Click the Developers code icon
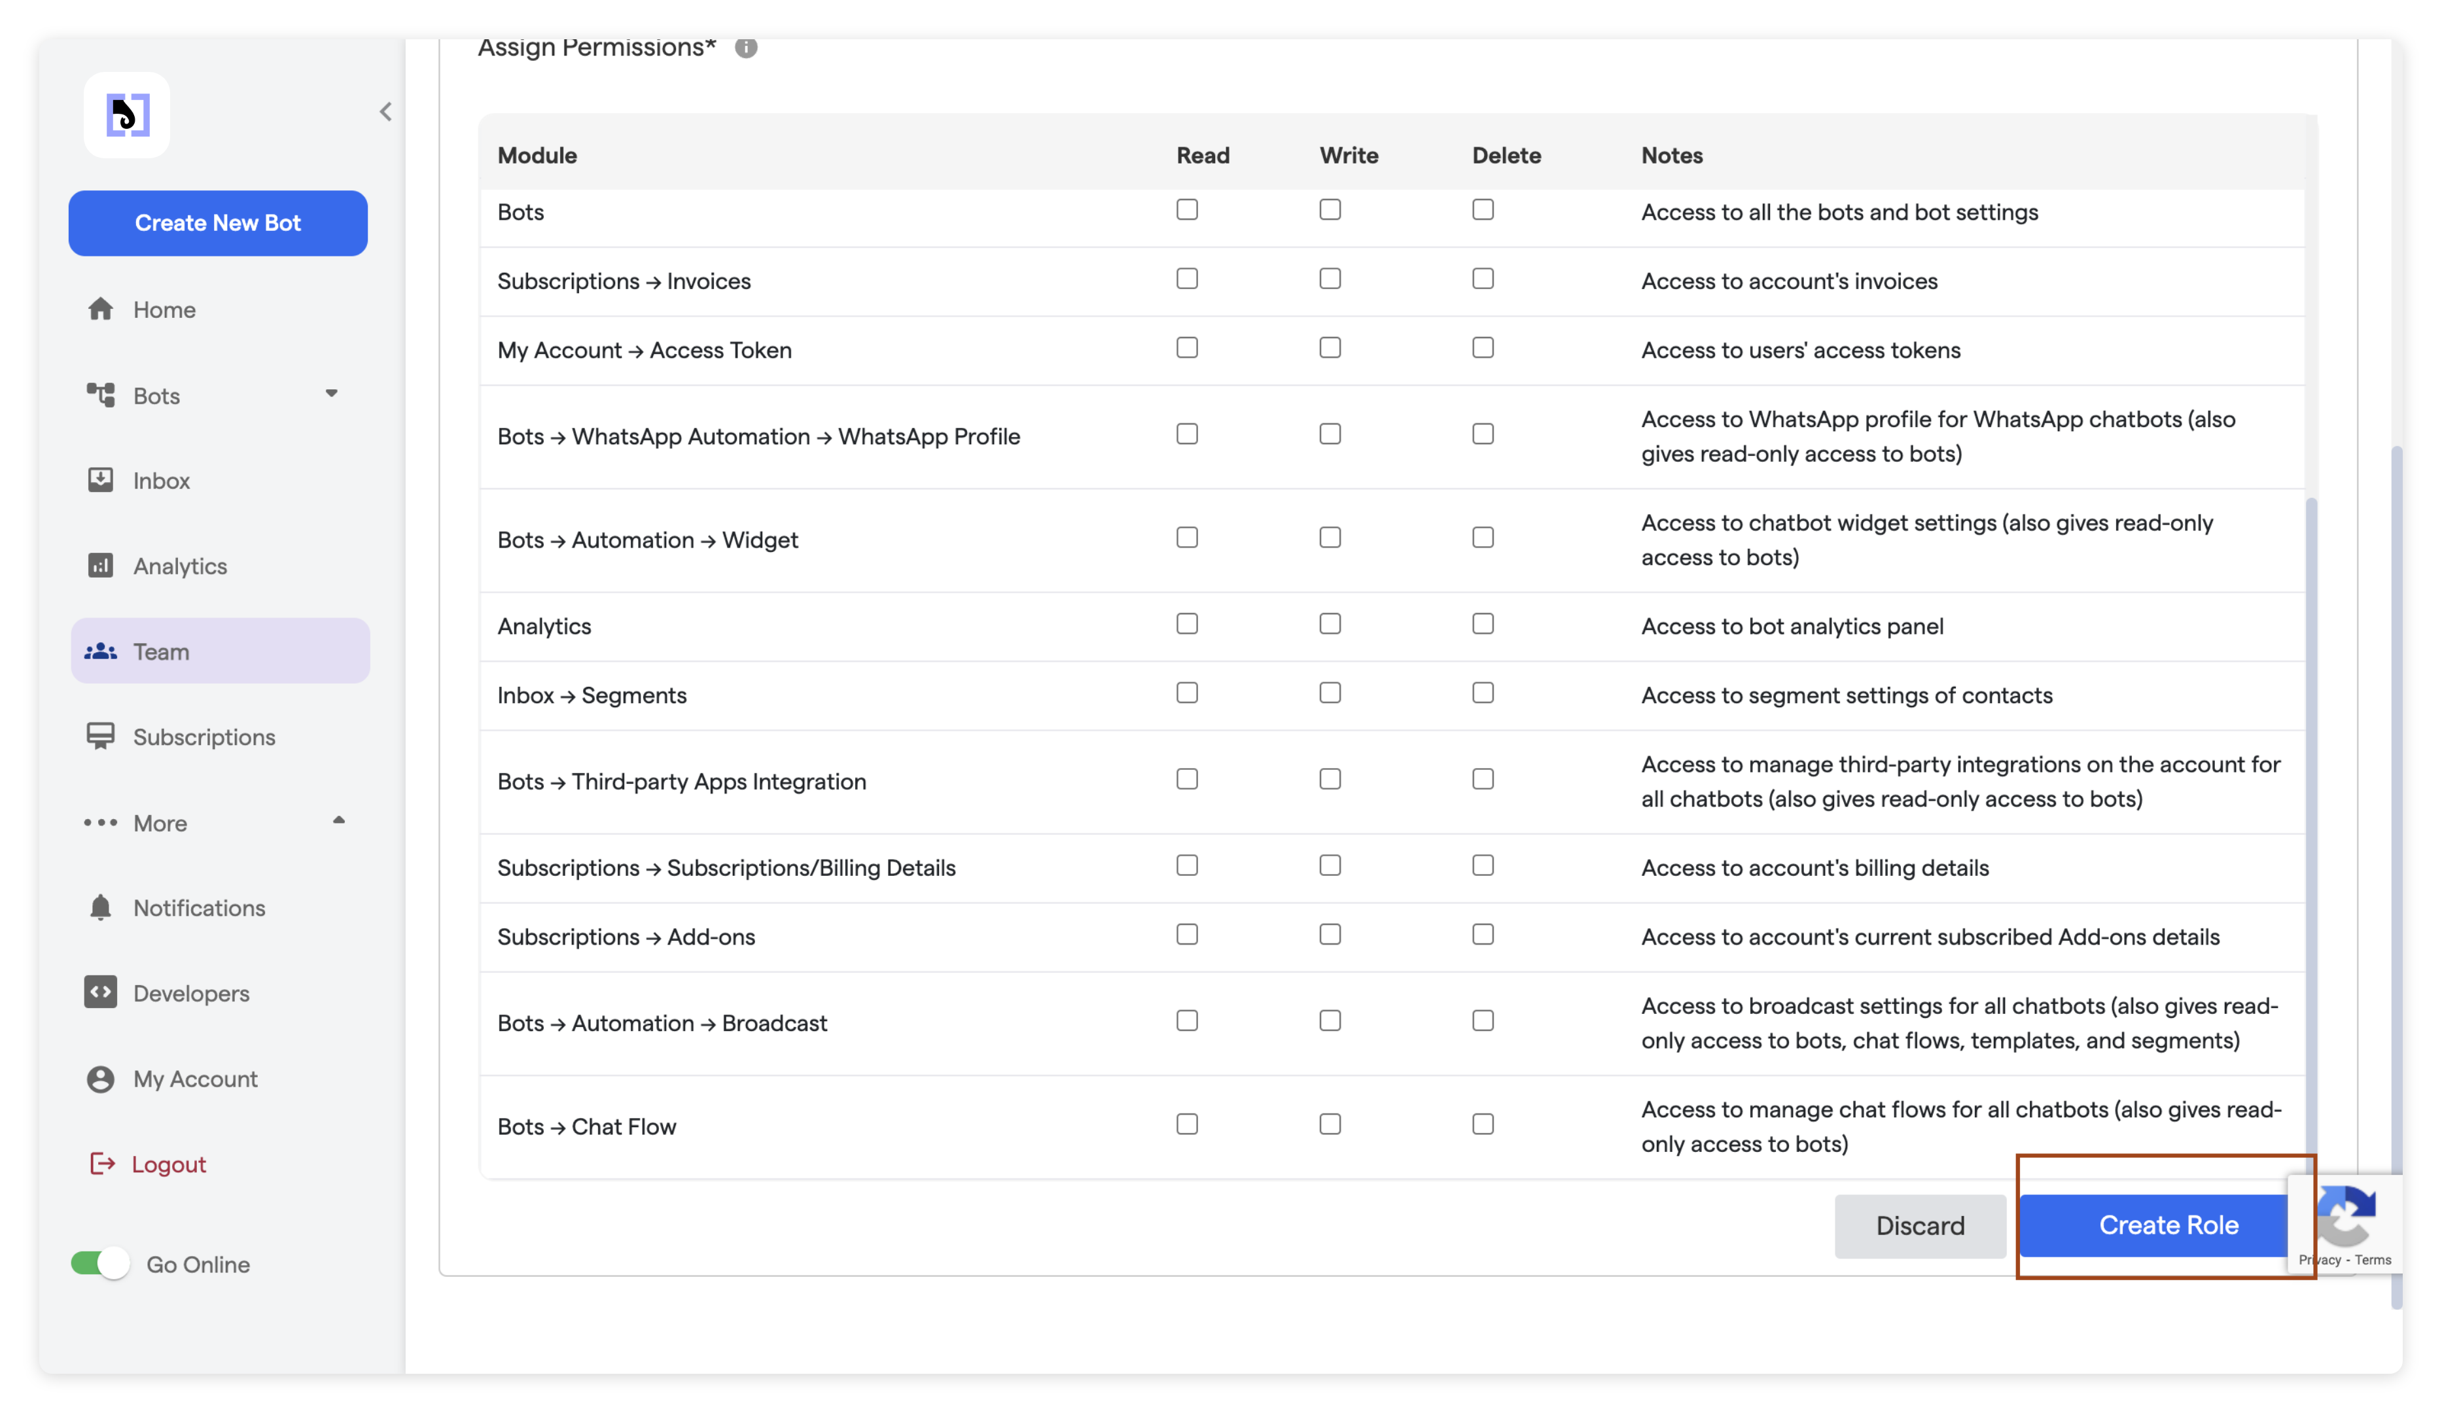This screenshot has width=2442, height=1413. pyautogui.click(x=101, y=992)
